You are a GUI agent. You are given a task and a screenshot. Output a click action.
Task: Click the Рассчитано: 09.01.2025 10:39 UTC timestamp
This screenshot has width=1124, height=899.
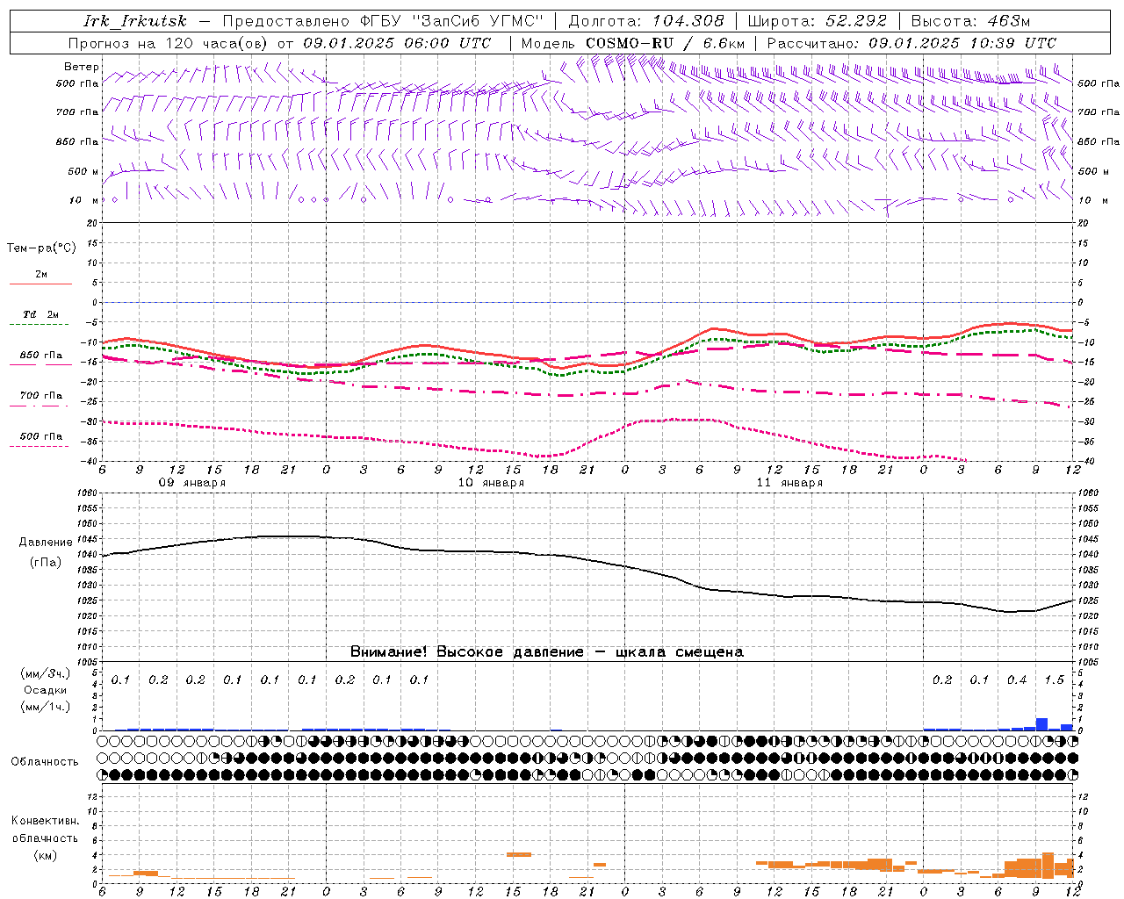(911, 43)
